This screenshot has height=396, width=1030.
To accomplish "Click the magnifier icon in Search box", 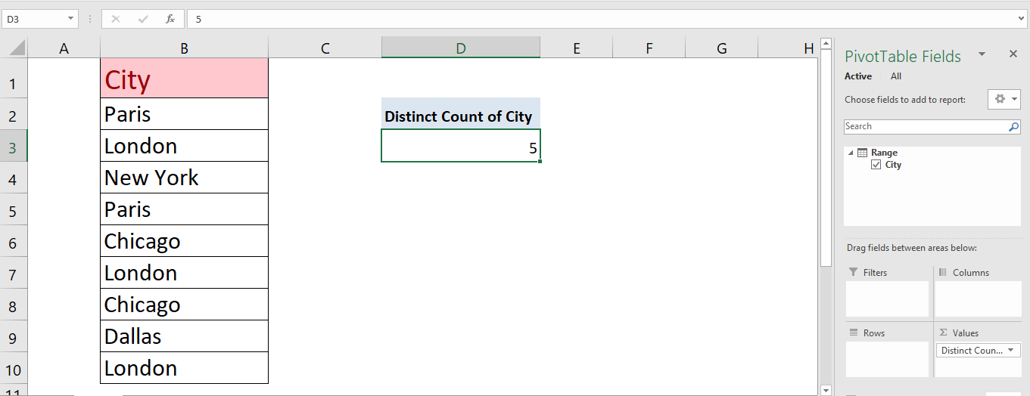I will [1013, 127].
